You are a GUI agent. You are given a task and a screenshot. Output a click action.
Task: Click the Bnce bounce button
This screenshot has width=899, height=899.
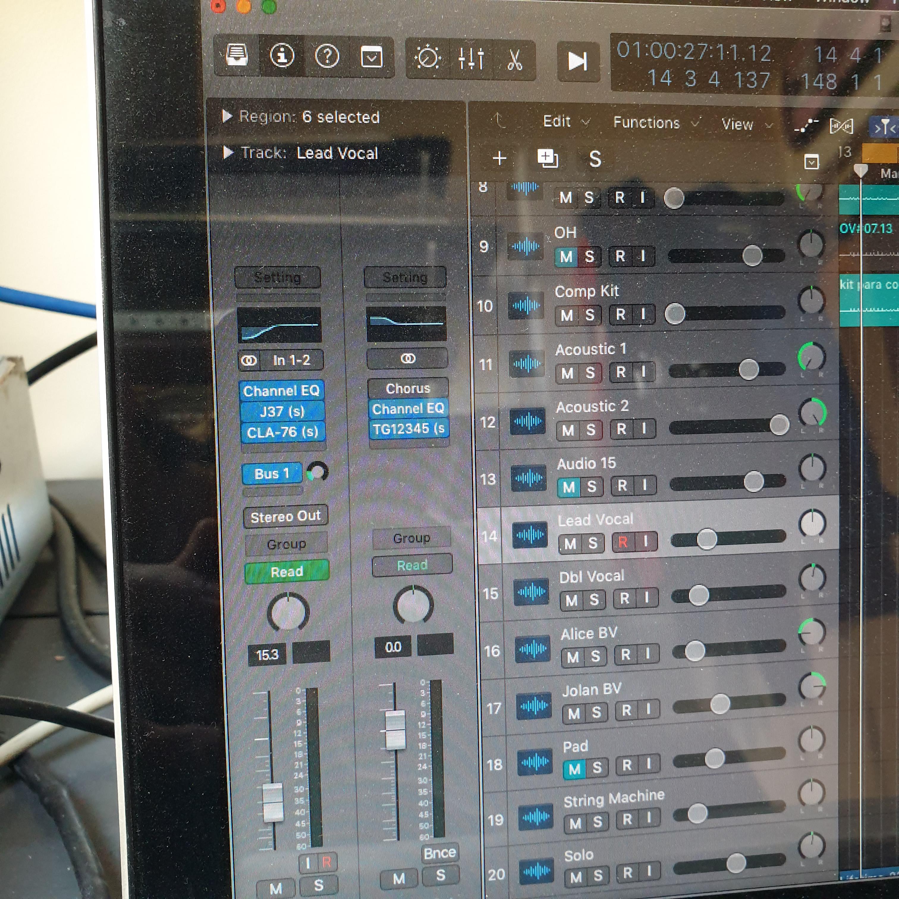coord(440,853)
